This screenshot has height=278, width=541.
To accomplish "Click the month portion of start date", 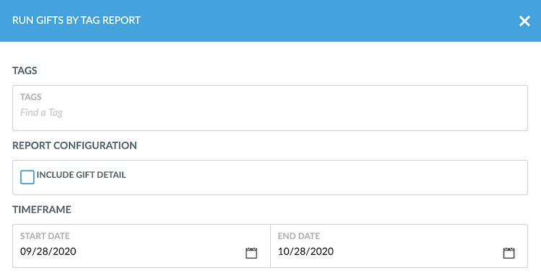I will pyautogui.click(x=25, y=251).
